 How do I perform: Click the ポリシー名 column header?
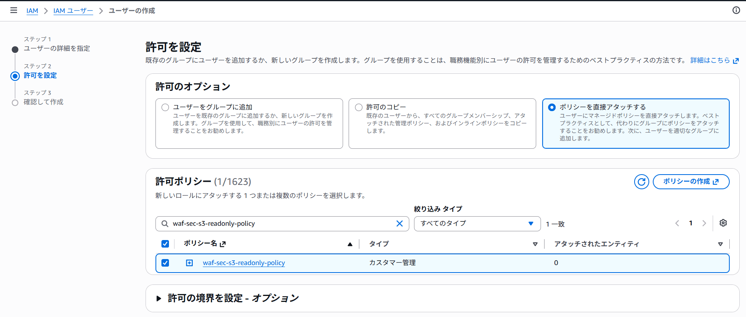coord(200,244)
